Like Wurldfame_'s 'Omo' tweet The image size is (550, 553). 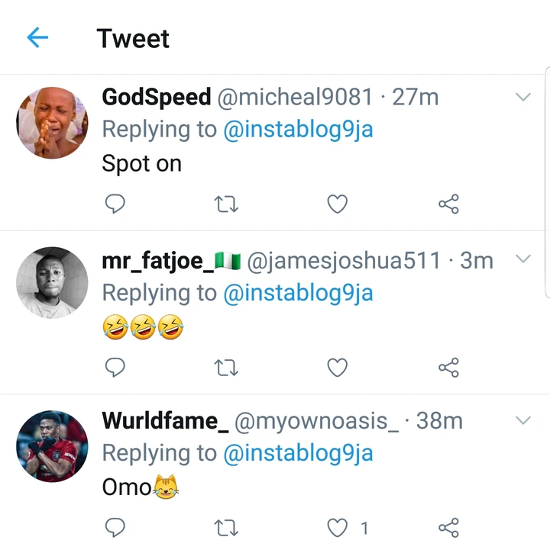coord(337,527)
